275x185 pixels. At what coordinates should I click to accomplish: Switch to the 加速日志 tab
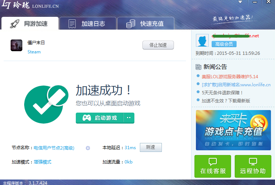[88, 23]
